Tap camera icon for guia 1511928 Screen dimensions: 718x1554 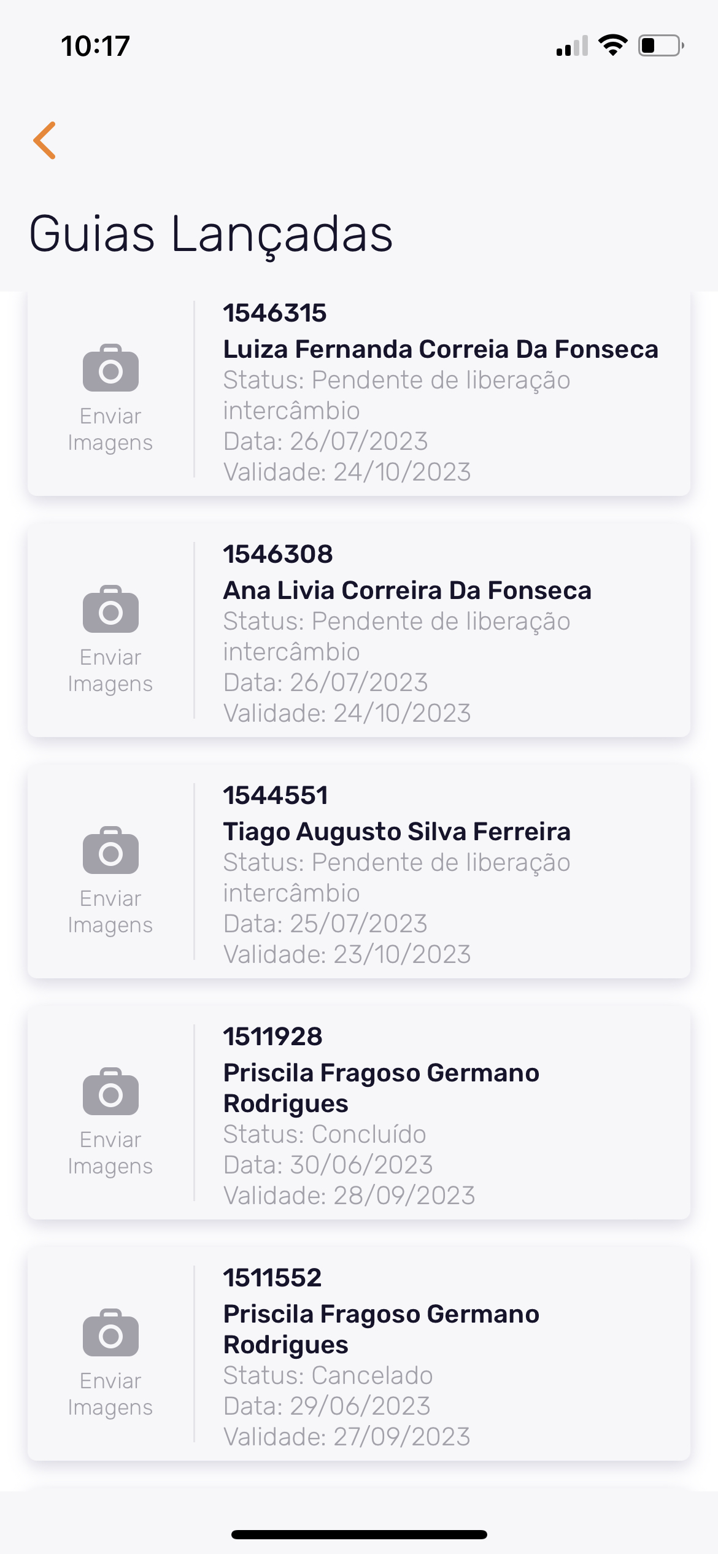tap(110, 1092)
